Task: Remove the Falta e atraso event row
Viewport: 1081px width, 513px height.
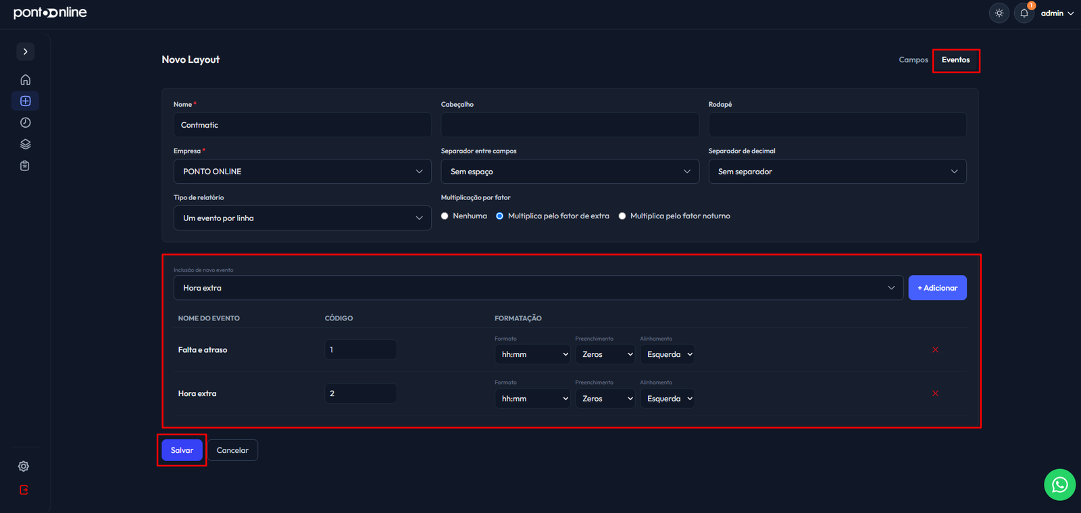Action: coord(935,349)
